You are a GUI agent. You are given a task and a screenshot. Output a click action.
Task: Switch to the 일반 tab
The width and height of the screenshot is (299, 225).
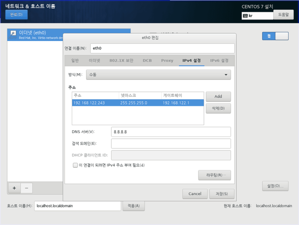(75, 61)
